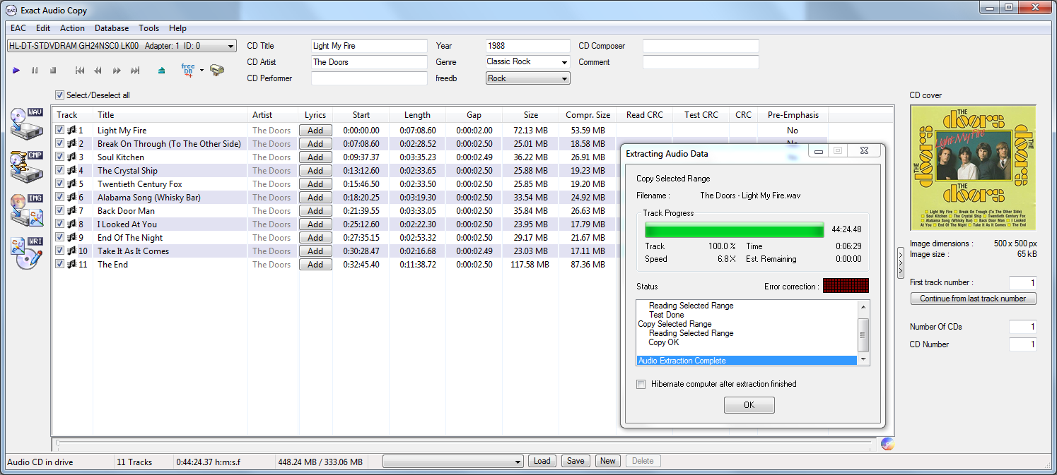Viewport: 1057px width, 475px height.
Task: Click OK in the extraction dialog
Action: tap(749, 405)
